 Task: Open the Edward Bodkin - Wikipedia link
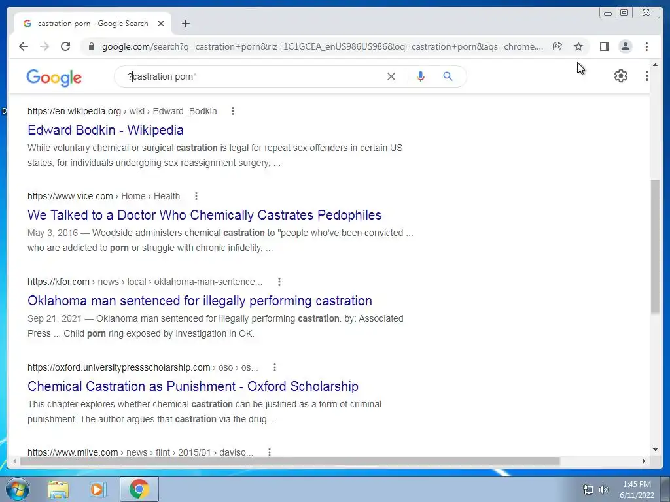(105, 130)
